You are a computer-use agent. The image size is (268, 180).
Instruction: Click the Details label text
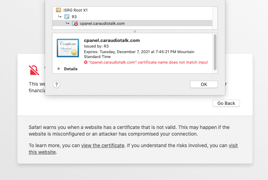tap(71, 69)
